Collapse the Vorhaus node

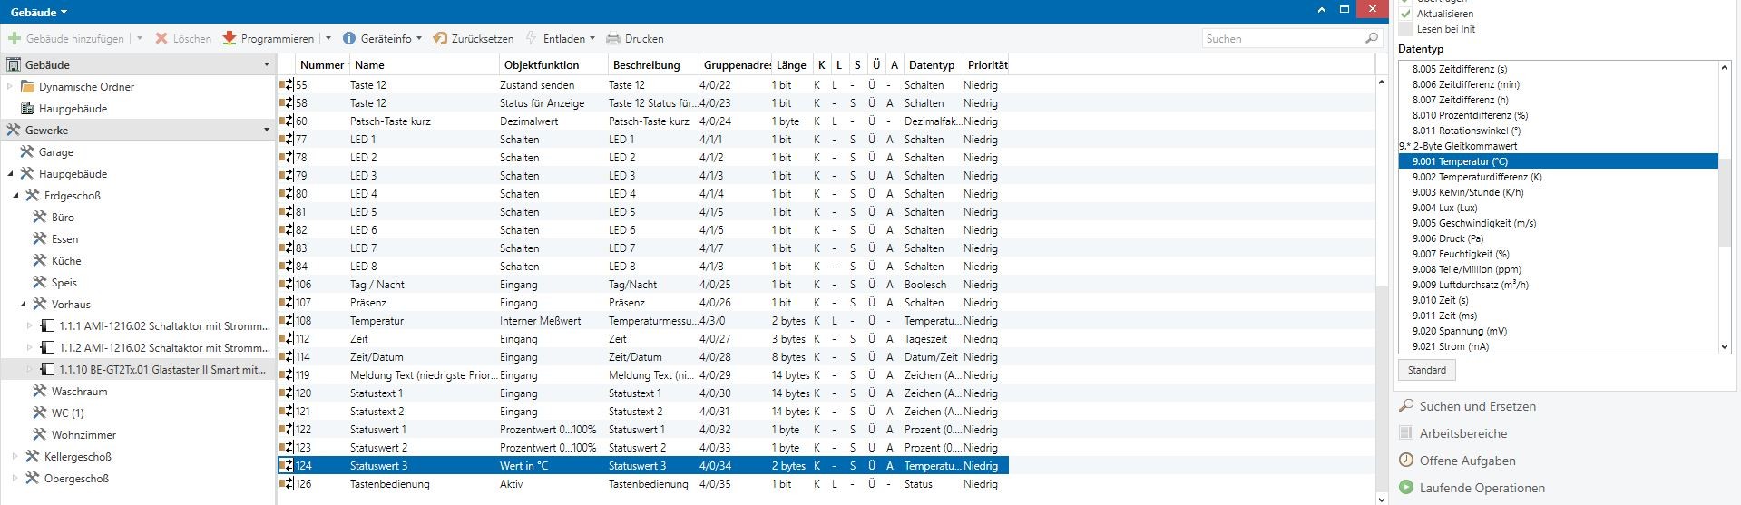click(23, 305)
